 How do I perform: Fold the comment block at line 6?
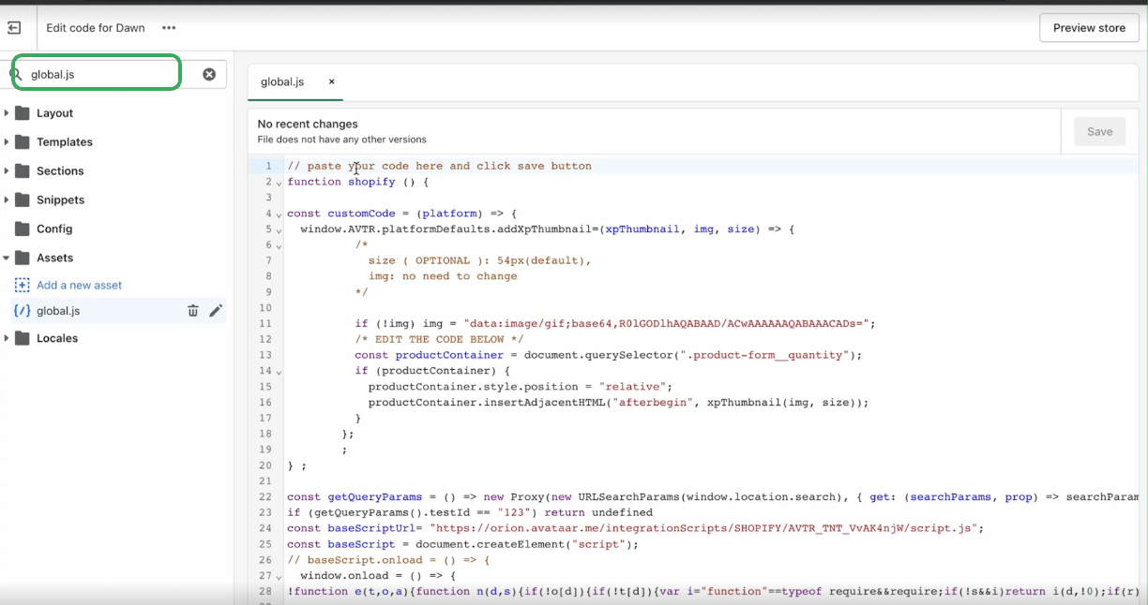pyautogui.click(x=279, y=246)
